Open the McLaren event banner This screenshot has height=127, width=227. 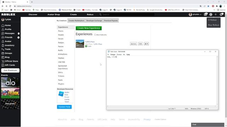(10, 104)
